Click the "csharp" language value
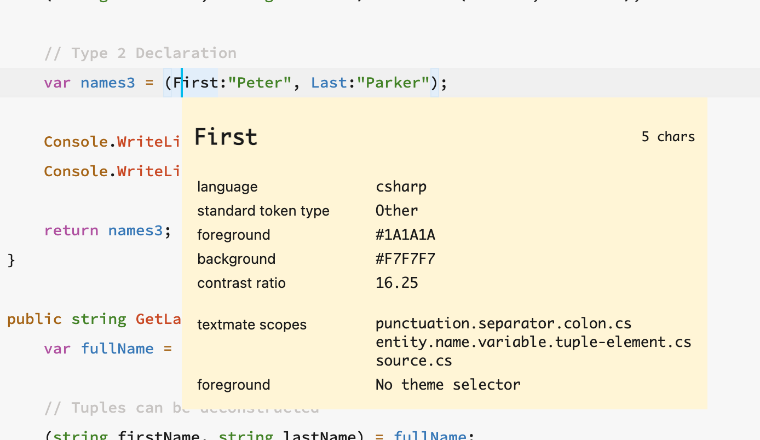 (401, 186)
